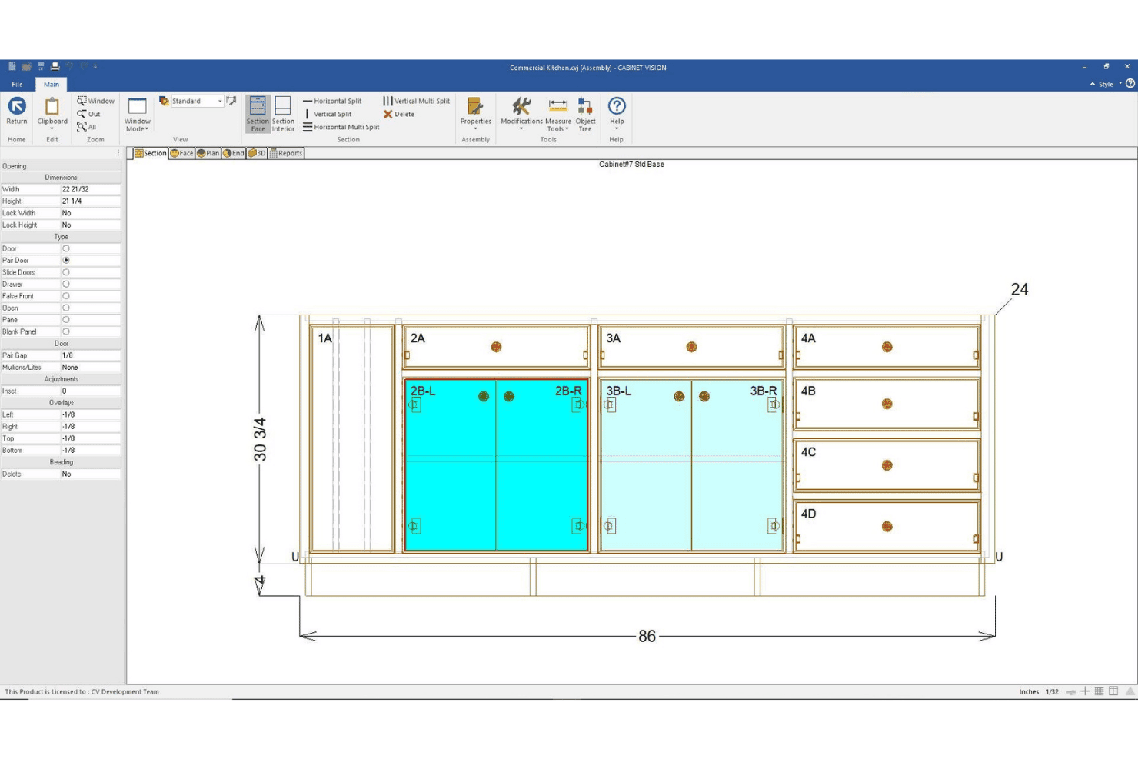
Task: Click the Width value field
Action: coord(91,189)
